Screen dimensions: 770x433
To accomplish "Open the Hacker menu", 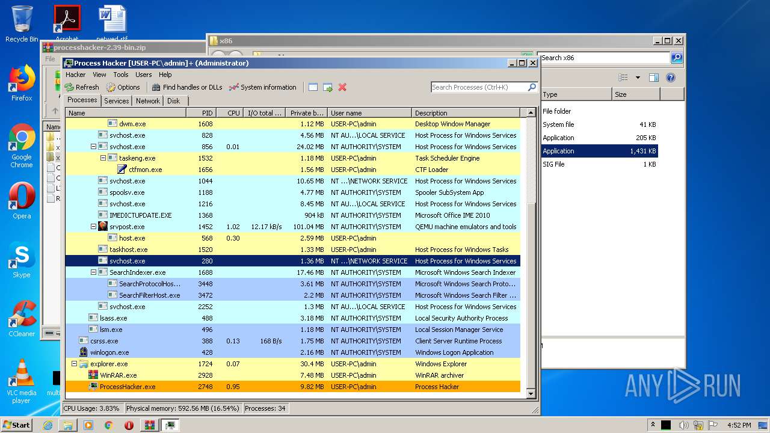I will click(76, 75).
